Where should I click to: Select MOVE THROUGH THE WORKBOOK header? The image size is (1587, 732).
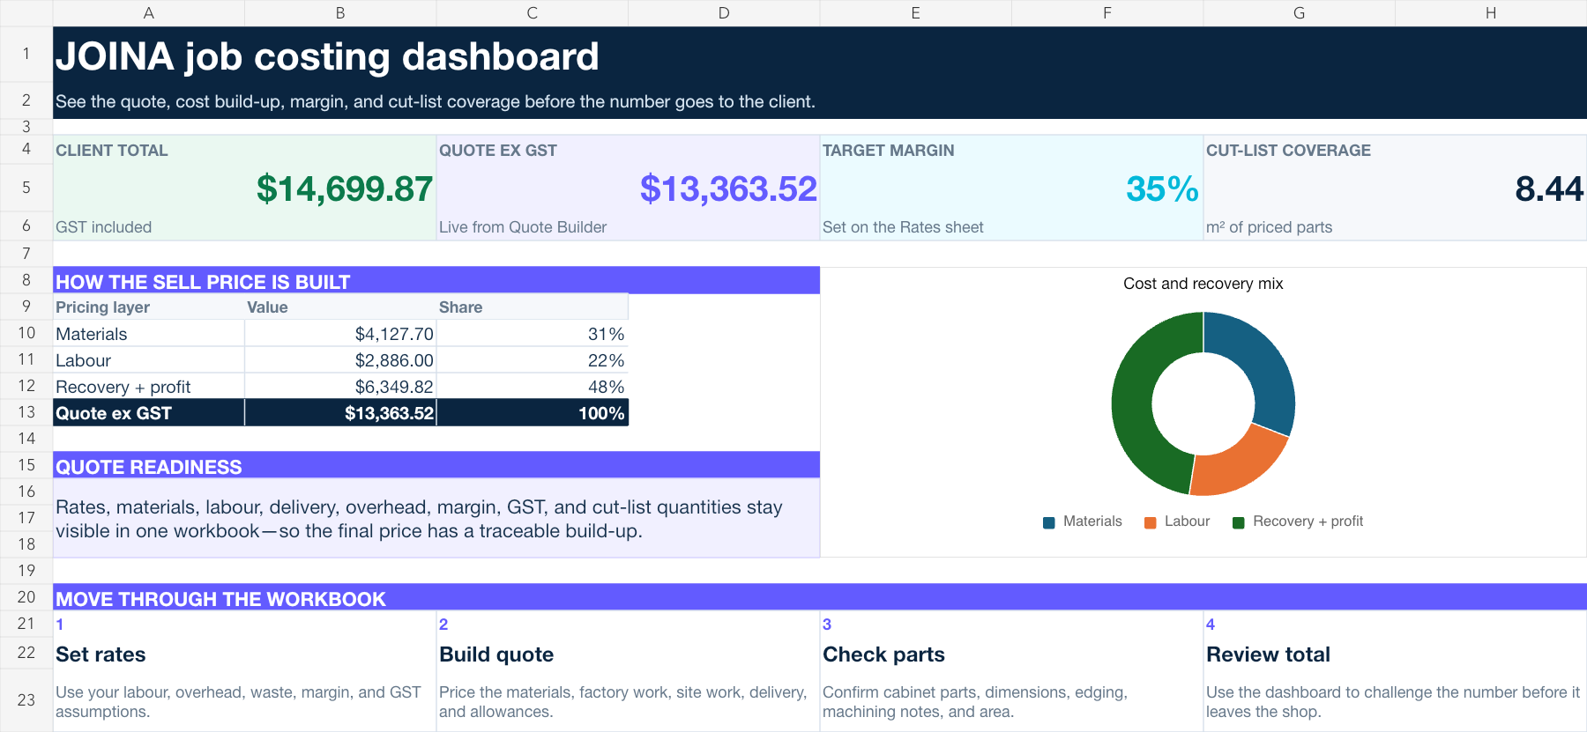click(820, 598)
